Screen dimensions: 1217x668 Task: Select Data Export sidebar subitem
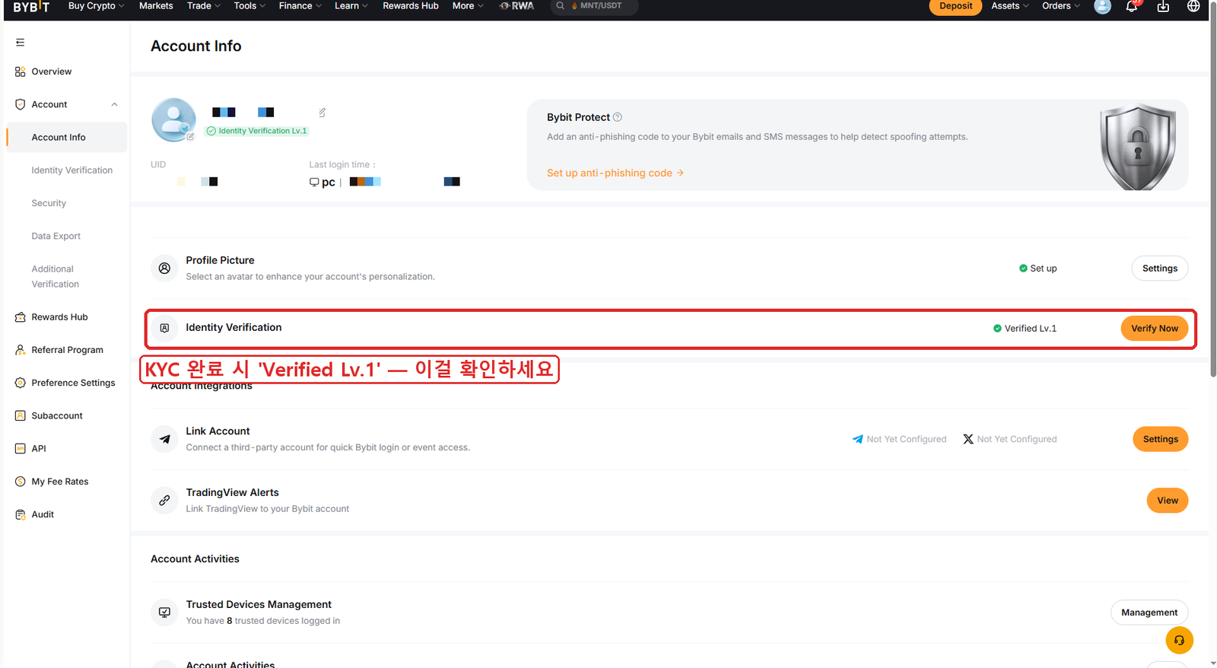[x=56, y=236]
